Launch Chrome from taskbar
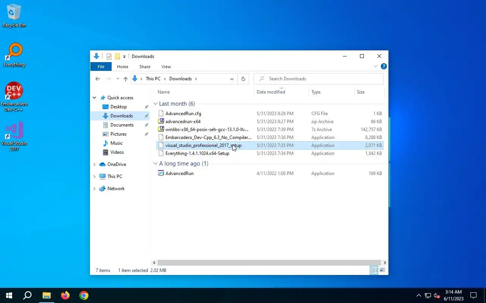Viewport: 486px width, 303px height. click(84, 295)
